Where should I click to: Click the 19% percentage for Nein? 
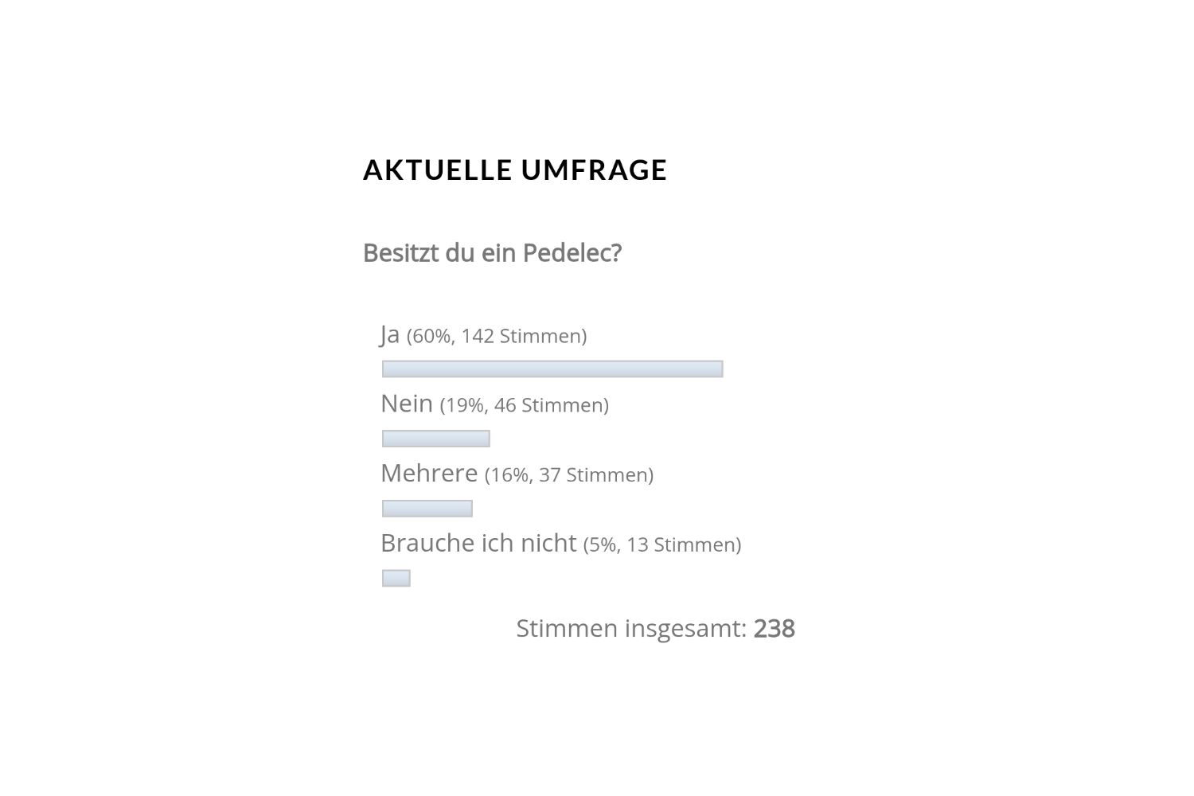pyautogui.click(x=465, y=406)
